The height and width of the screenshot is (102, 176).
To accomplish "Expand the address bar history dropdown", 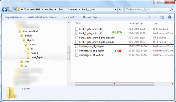I will tap(116, 10).
